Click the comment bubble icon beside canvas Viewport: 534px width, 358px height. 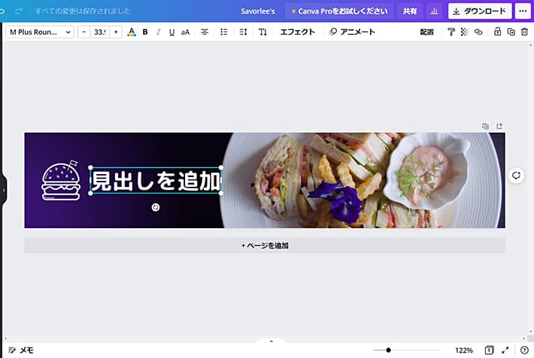pos(516,176)
